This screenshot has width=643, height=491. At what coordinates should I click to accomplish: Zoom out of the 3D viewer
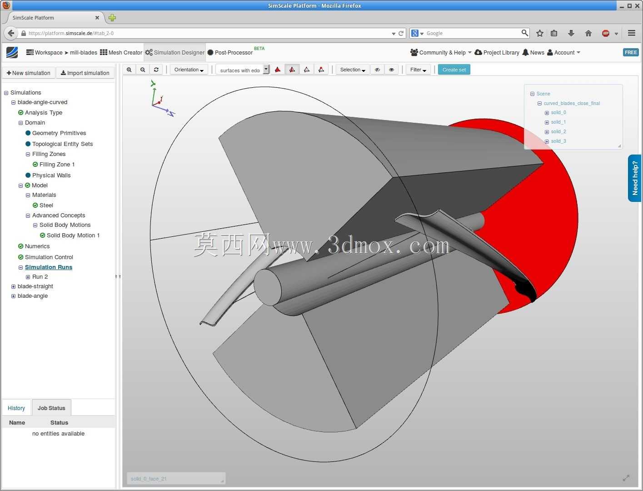pyautogui.click(x=143, y=70)
